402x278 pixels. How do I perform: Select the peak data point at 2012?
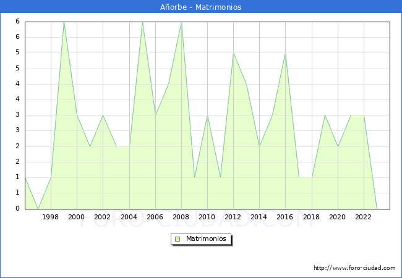[233, 53]
